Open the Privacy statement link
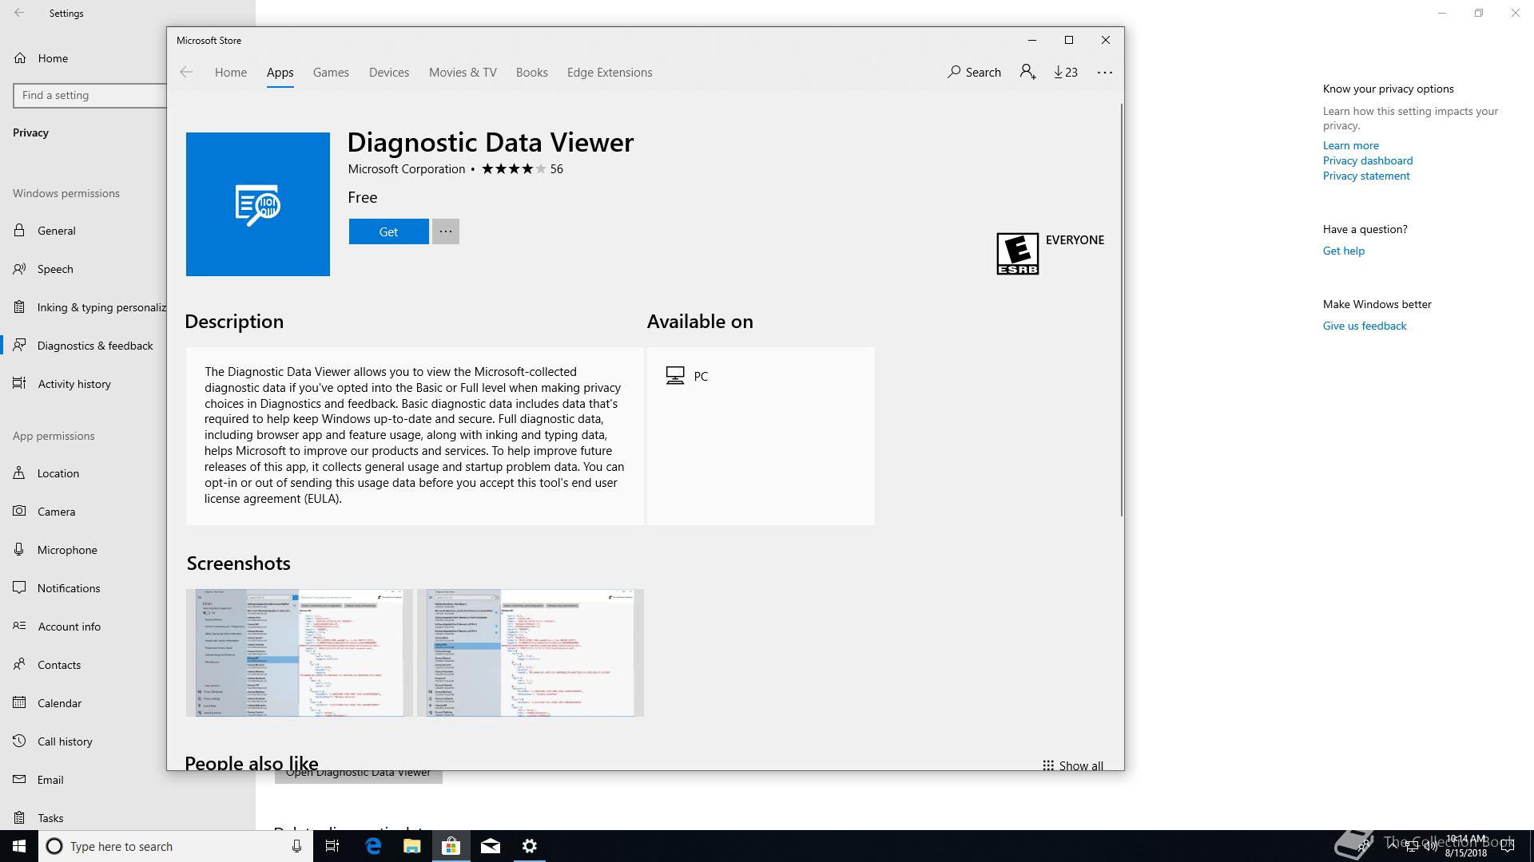1534x862 pixels. click(1366, 176)
